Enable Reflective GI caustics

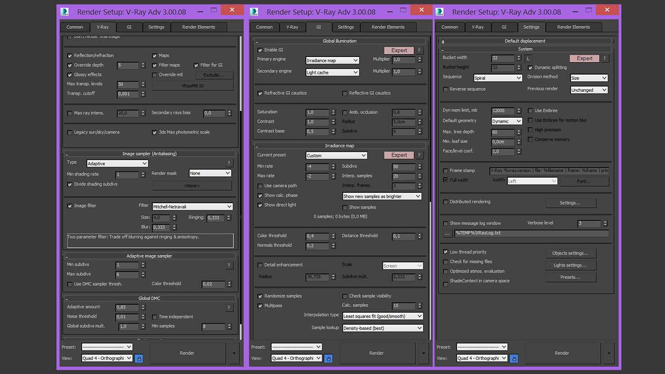345,93
